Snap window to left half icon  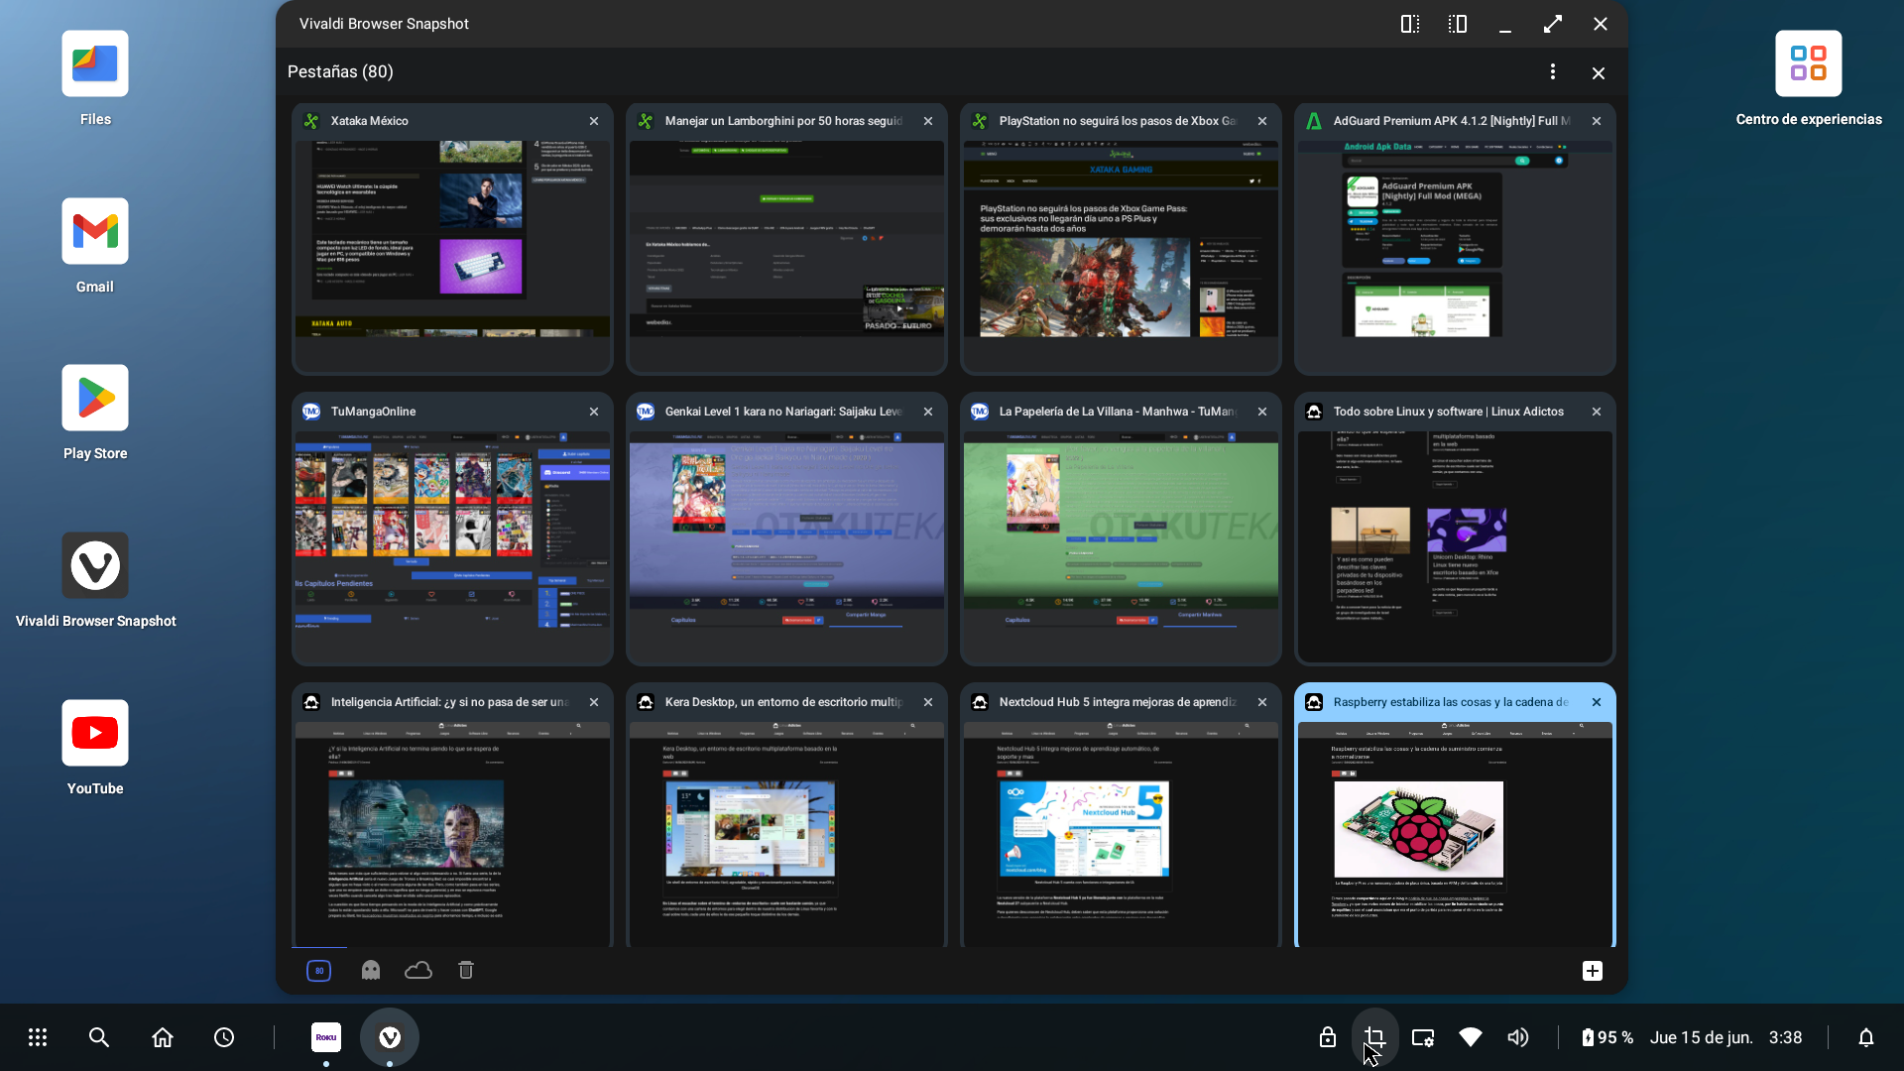tap(1409, 24)
